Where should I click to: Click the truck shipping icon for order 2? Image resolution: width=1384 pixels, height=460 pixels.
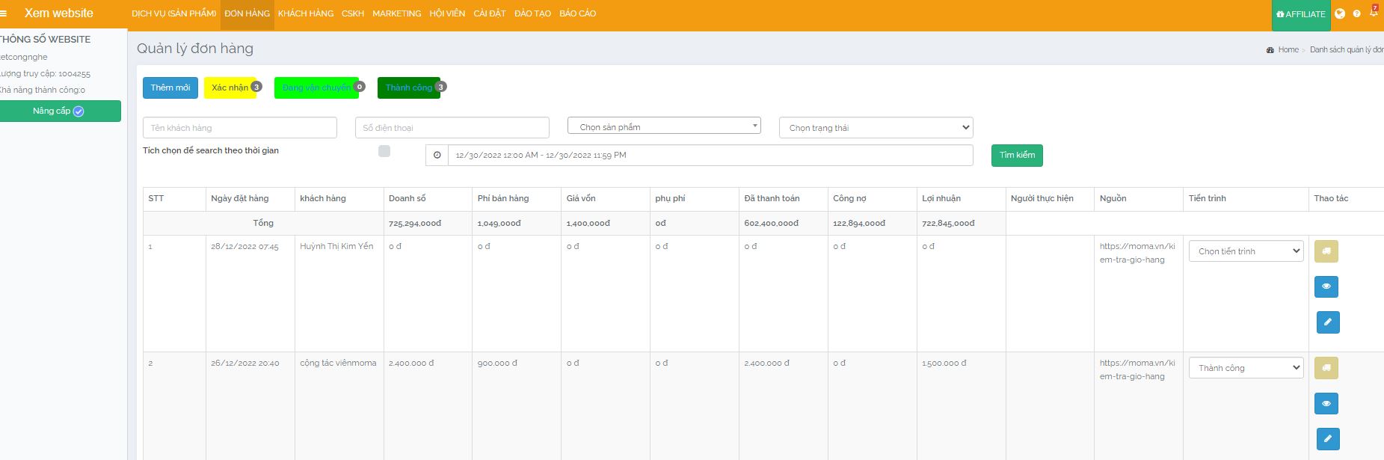click(1326, 368)
